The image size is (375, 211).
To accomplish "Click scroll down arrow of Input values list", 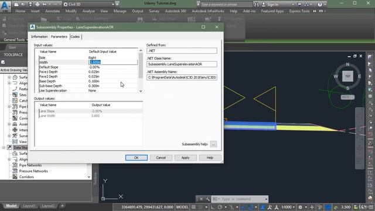I will [x=141, y=91].
